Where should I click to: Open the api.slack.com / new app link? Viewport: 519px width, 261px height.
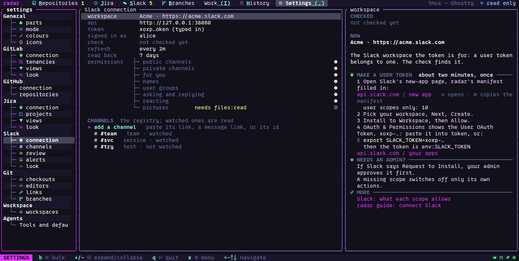click(394, 95)
